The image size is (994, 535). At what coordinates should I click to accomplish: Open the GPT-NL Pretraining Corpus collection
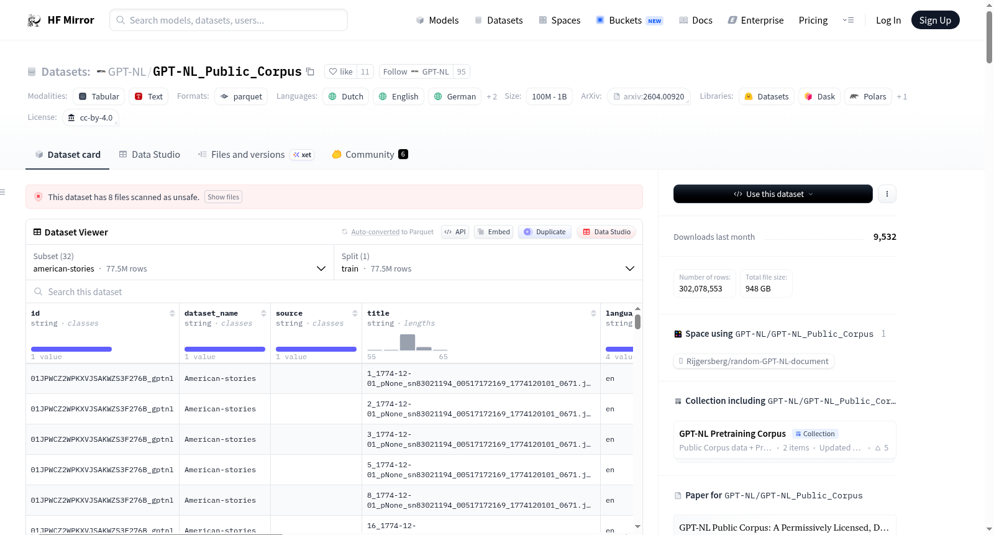pyautogui.click(x=785, y=441)
